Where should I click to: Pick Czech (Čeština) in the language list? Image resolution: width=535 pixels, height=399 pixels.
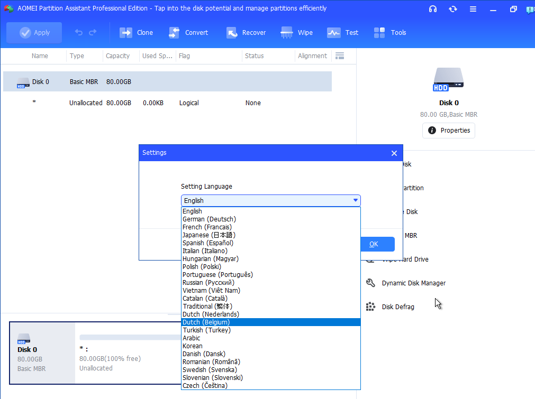205,386
